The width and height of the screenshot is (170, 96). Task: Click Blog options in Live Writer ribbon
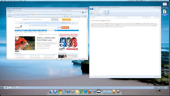92,12
